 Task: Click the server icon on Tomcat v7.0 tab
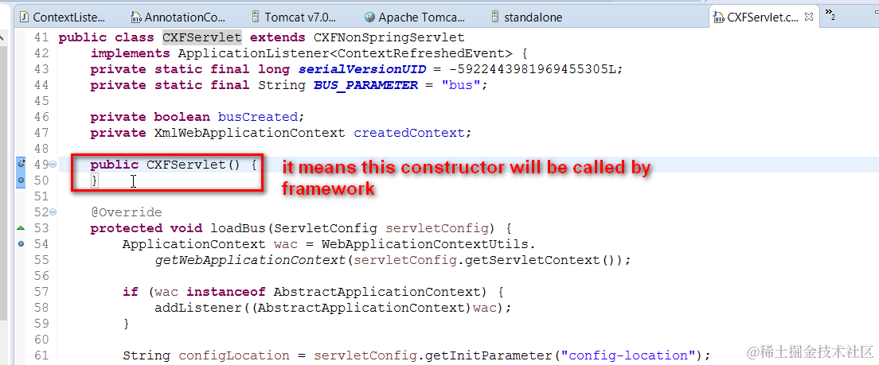256,17
